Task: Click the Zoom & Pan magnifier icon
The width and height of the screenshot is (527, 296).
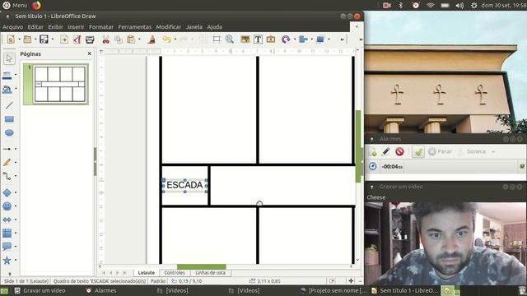Action: tap(230, 39)
